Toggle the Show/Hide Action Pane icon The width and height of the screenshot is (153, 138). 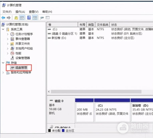(35, 18)
